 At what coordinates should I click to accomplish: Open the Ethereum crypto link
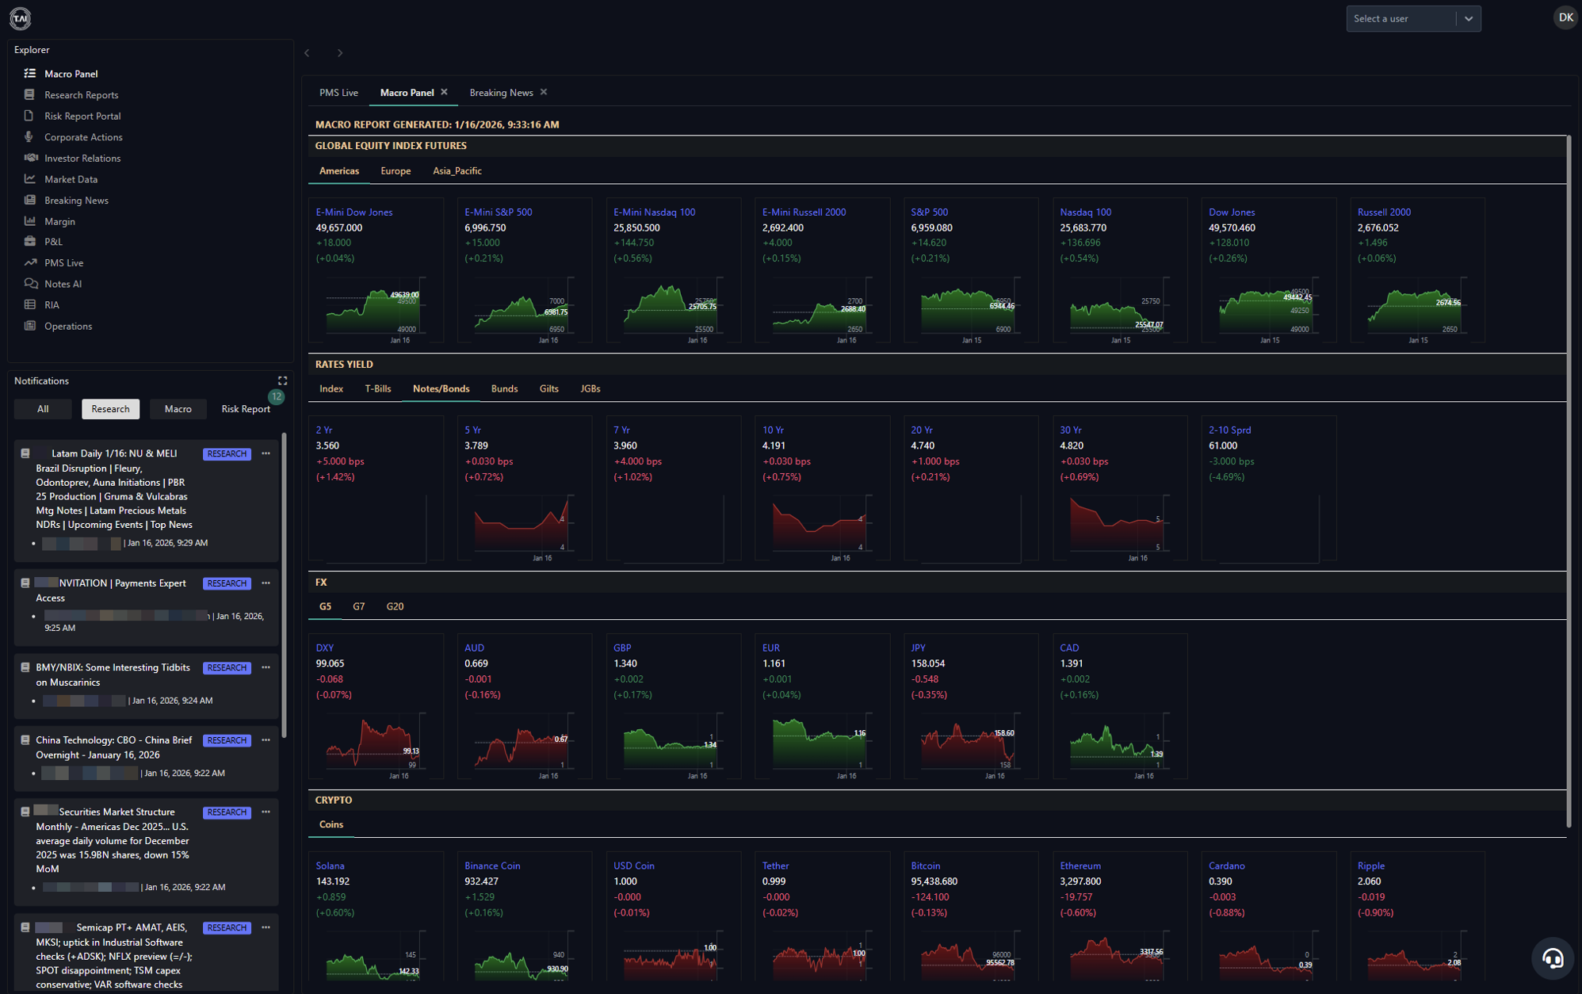[x=1080, y=866]
